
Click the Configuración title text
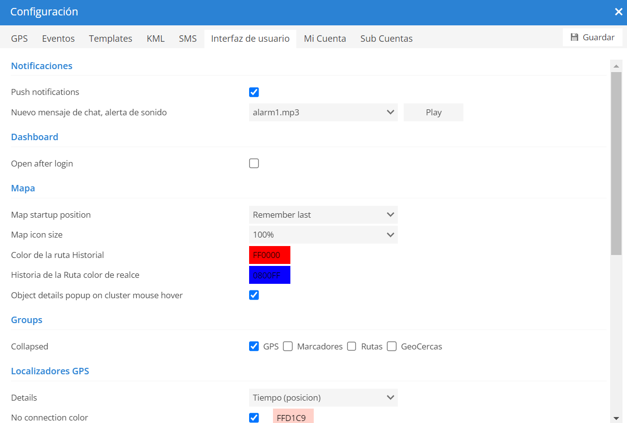44,12
